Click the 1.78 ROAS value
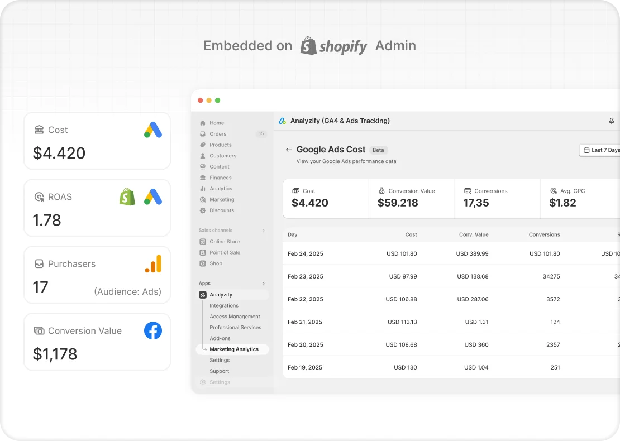Screen dimensions: 620x441 coord(47,220)
